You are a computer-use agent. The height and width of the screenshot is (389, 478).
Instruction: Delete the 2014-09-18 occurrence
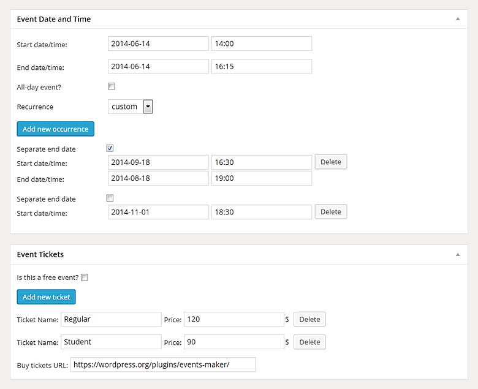click(x=331, y=162)
